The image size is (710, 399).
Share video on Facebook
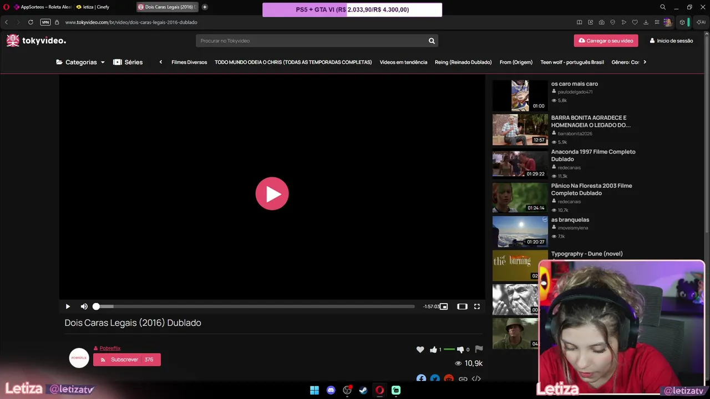pos(422,379)
